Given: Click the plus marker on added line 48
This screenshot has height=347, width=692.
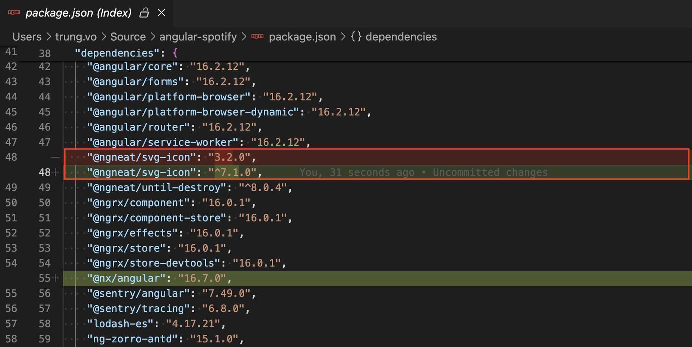Looking at the screenshot, I should pos(56,172).
